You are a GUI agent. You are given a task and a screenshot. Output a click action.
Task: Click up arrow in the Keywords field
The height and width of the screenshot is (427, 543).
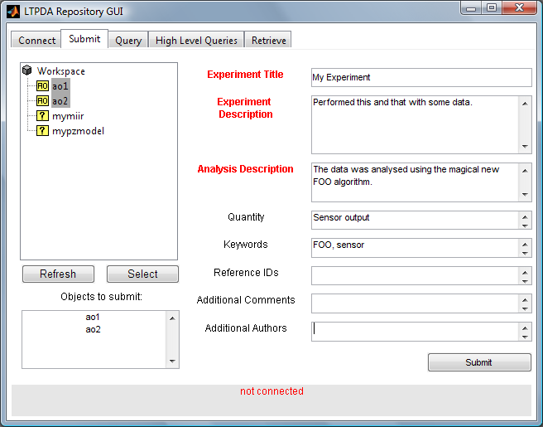[525, 245]
